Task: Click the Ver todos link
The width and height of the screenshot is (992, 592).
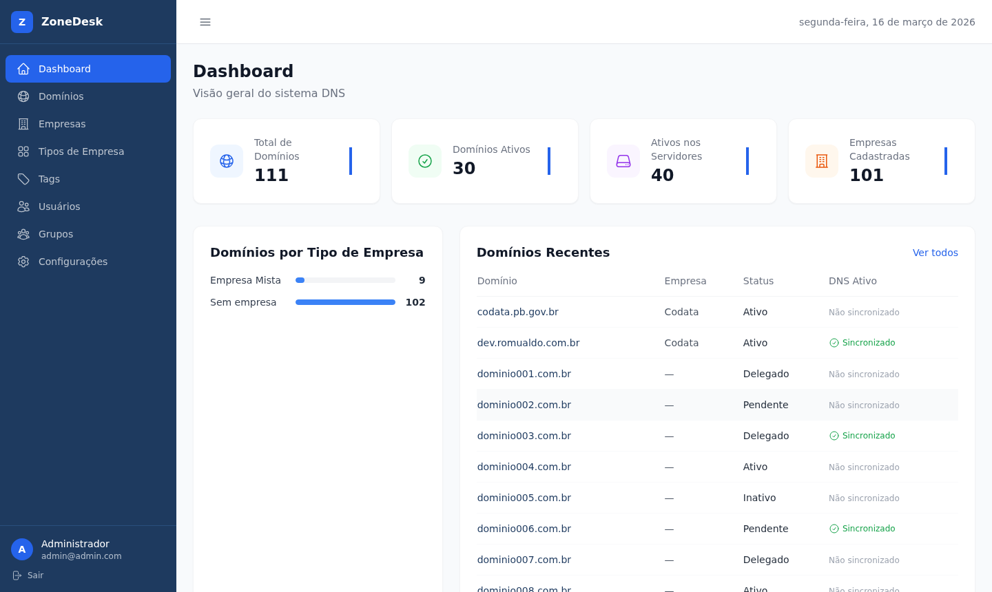Action: [936, 253]
